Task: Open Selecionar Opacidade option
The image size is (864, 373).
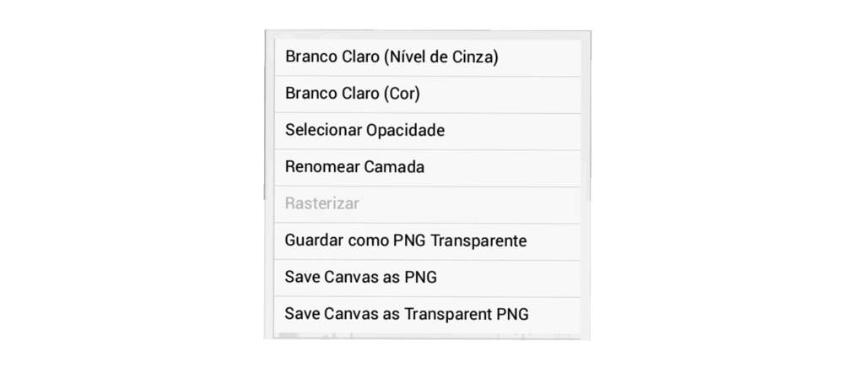Action: (428, 132)
